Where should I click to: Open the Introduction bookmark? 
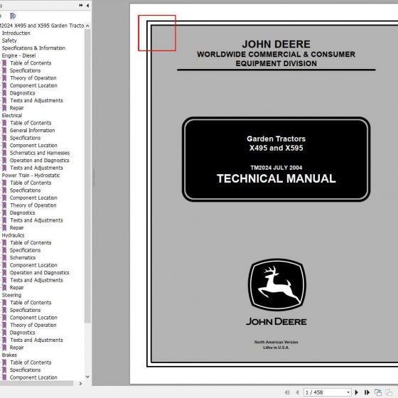16,33
